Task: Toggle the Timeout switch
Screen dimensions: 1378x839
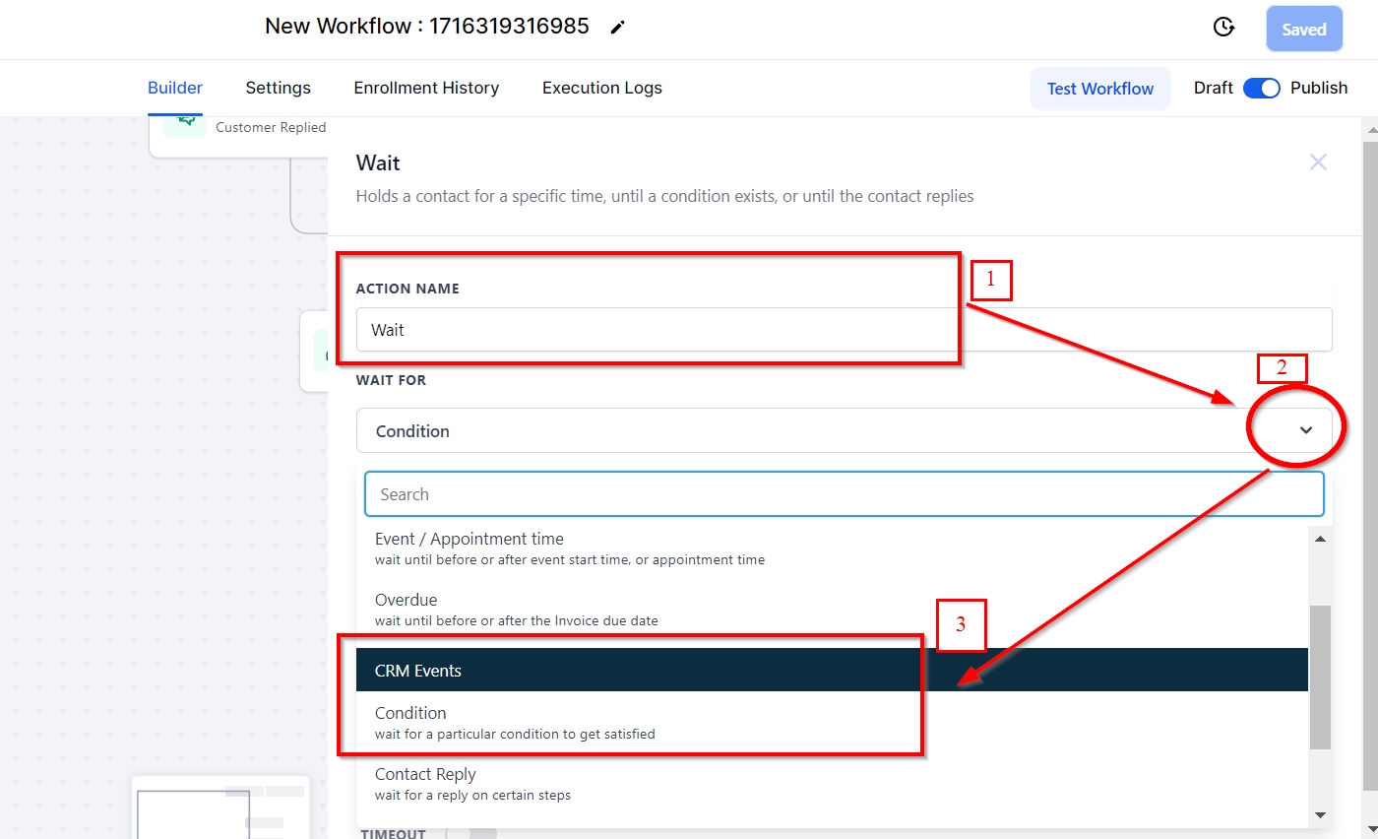Action: coord(470,833)
